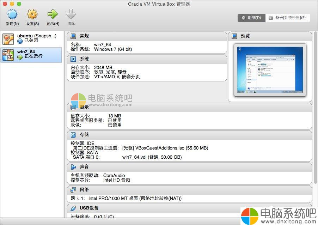The width and height of the screenshot is (318, 225).
Task: Click the 清除 discard down-arrow icon
Action: click(71, 14)
